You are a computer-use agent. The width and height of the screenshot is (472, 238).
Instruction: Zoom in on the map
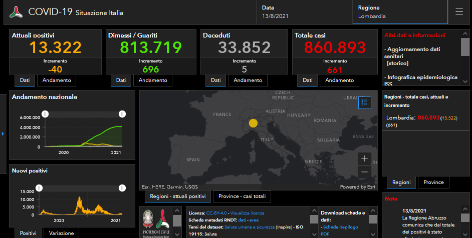pyautogui.click(x=365, y=159)
